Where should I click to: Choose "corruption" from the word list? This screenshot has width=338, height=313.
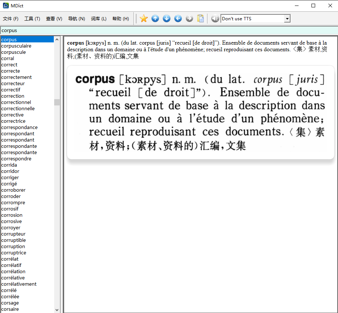(x=13, y=246)
